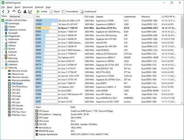
Task: Expand the Operációs rendszer node
Action: click(x=3, y=30)
